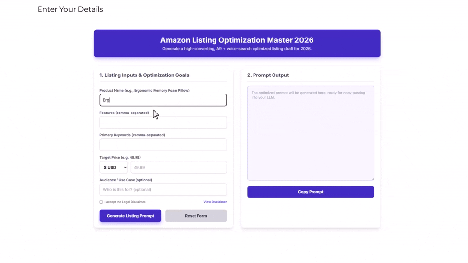Click the Generate Listing Prompt button
468x263 pixels.
coord(131,216)
